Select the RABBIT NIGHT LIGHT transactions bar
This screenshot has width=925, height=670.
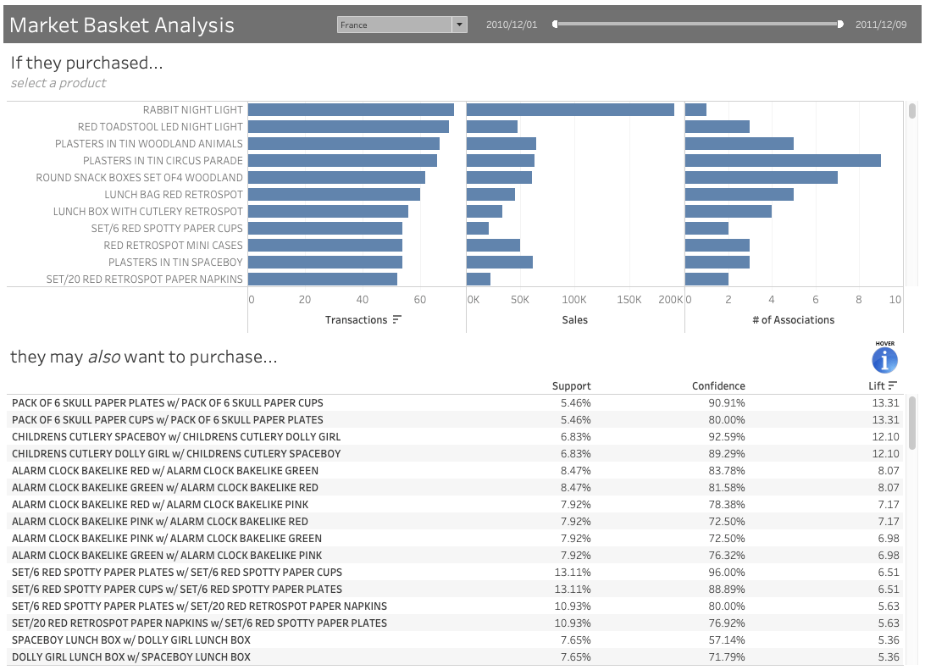coord(352,109)
